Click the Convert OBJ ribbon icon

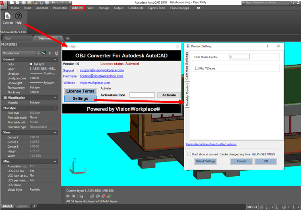pyautogui.click(x=8, y=16)
